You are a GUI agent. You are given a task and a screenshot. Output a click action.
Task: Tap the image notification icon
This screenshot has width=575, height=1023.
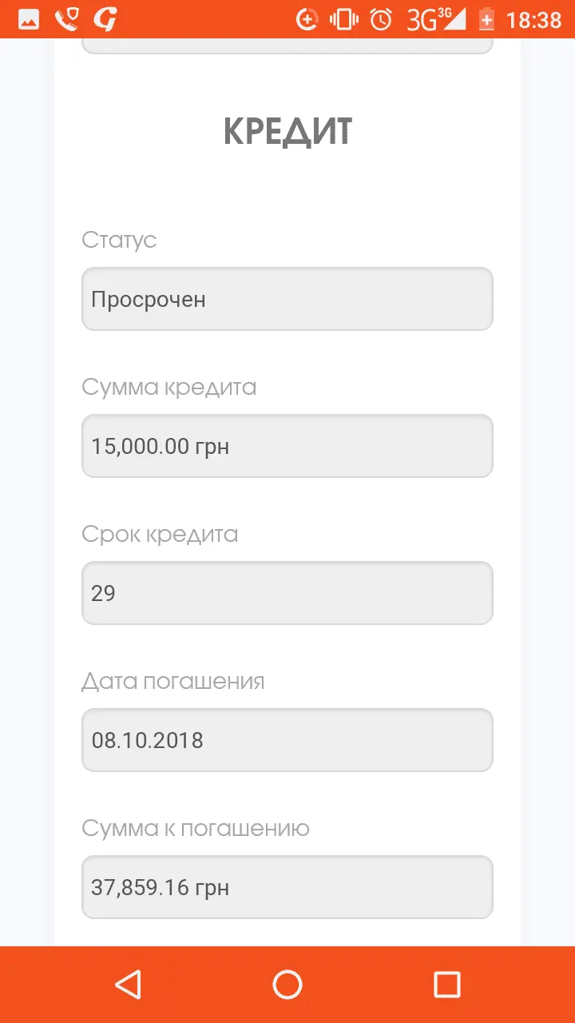(x=29, y=19)
